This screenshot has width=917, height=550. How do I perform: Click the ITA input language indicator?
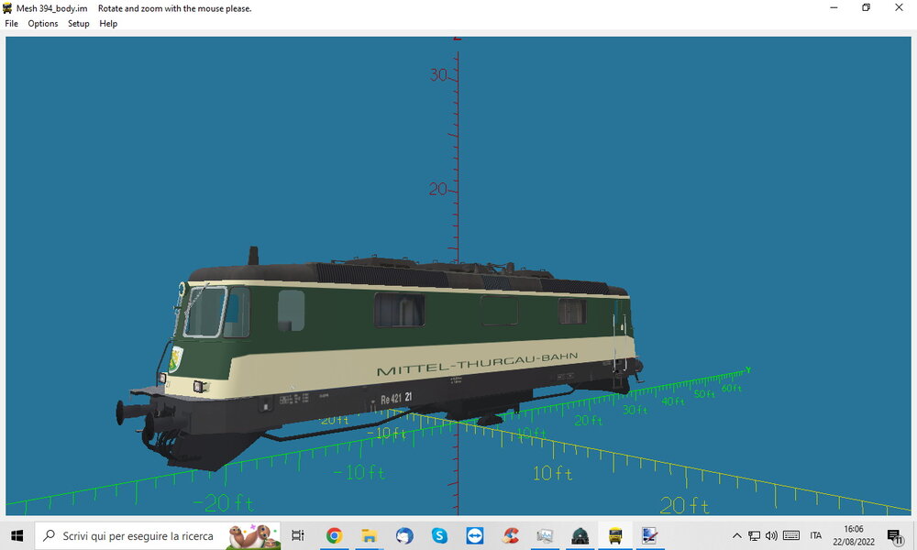816,535
